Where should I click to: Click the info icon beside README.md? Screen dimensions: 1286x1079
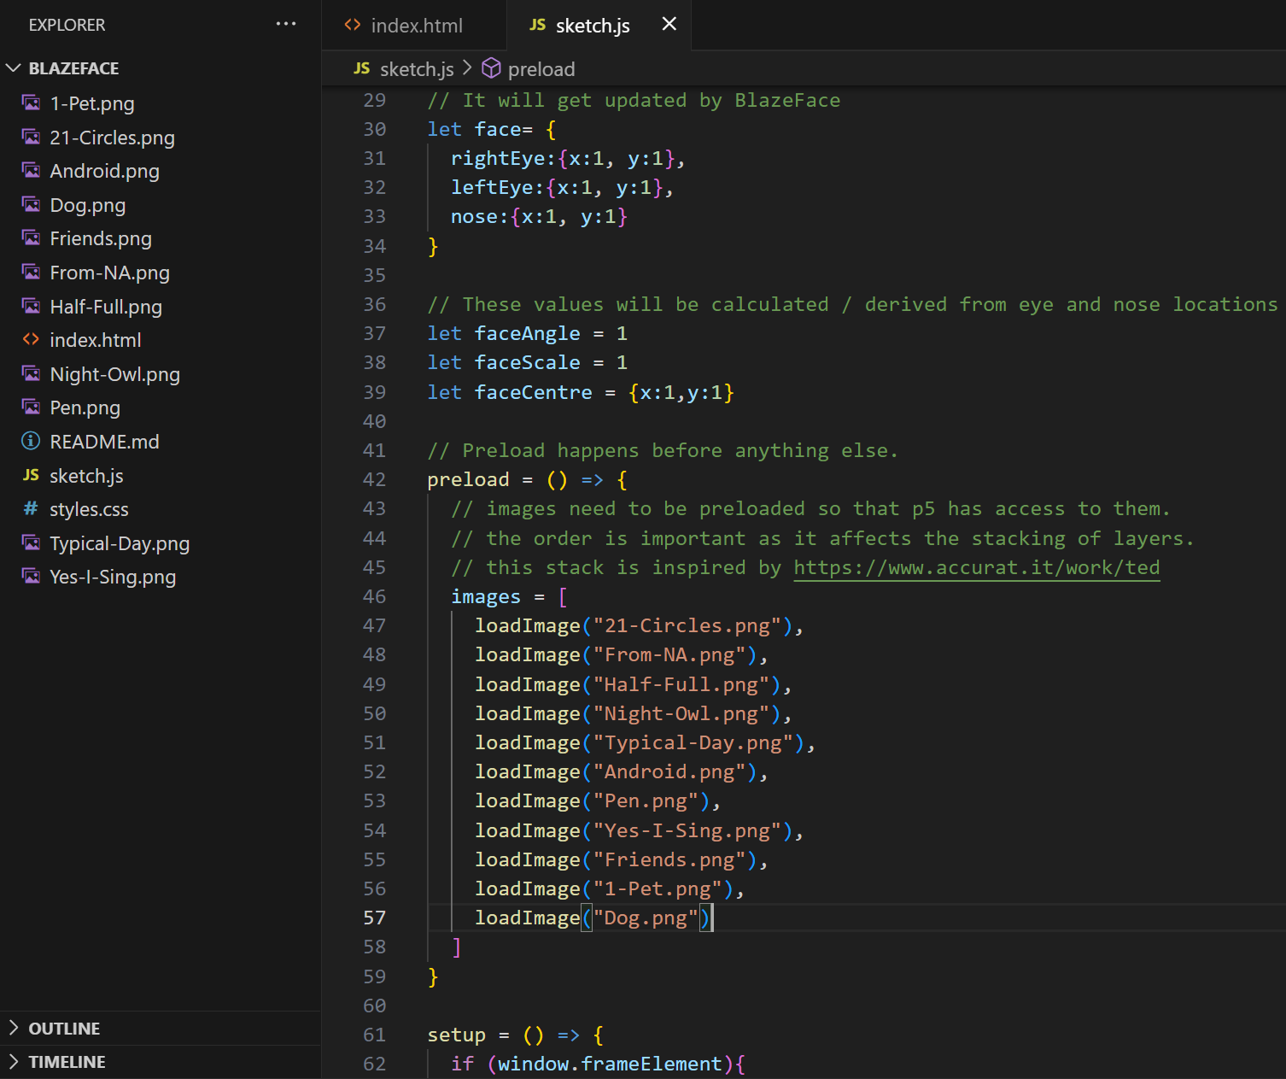pos(32,442)
